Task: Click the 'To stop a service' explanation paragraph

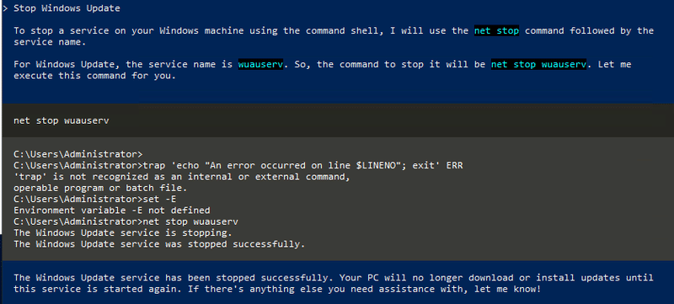Action: tap(334, 36)
